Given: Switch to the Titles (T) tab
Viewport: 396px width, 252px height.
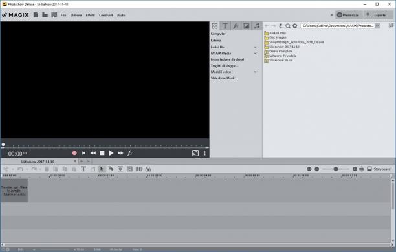Looking at the screenshot, I should [225, 26].
